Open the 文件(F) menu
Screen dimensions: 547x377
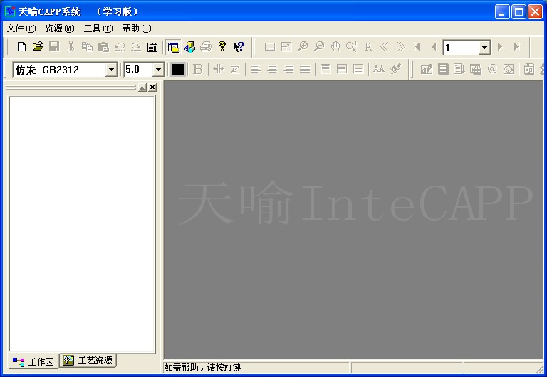21,28
